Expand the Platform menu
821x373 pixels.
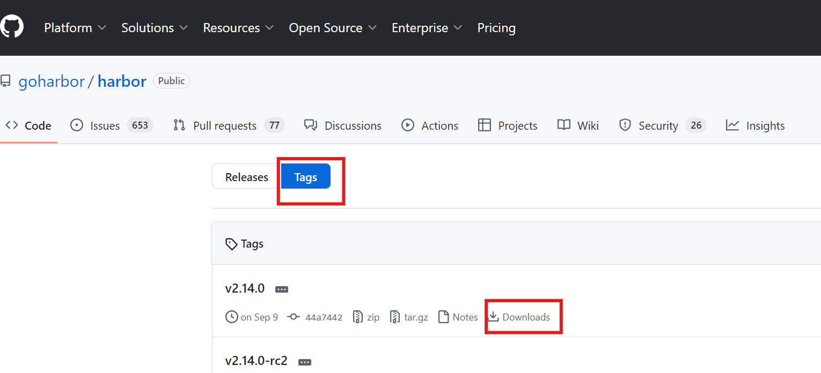point(75,28)
